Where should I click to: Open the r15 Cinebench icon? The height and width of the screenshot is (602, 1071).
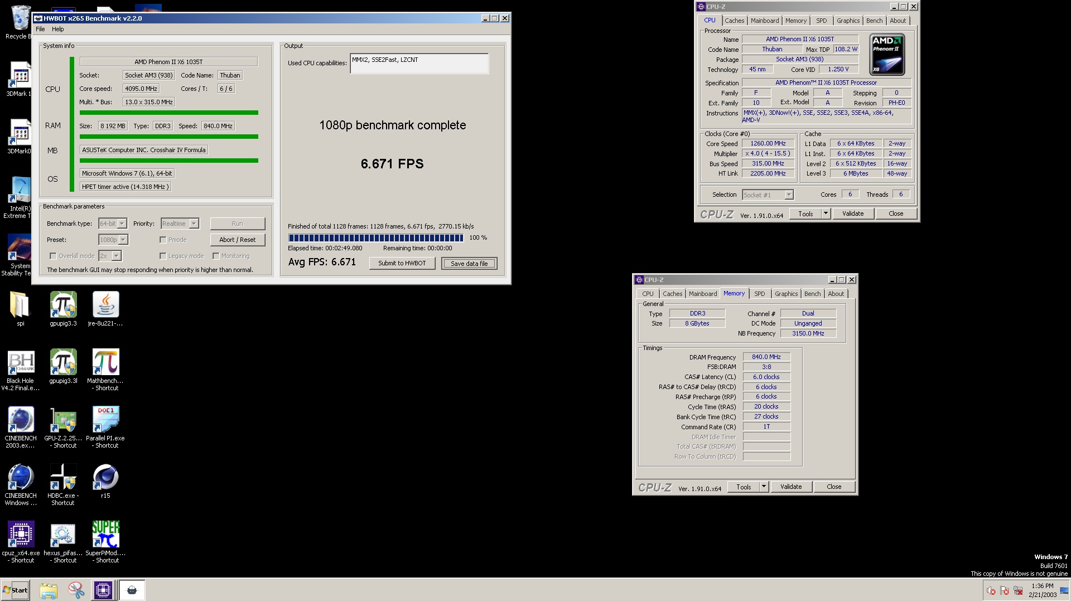pyautogui.click(x=105, y=482)
